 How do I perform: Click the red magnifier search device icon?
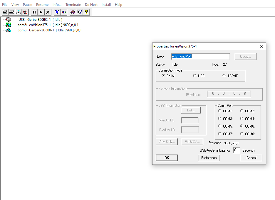pyautogui.click(x=25, y=12)
